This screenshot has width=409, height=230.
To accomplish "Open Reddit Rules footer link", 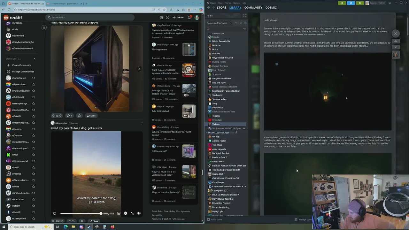I will click(x=157, y=211).
